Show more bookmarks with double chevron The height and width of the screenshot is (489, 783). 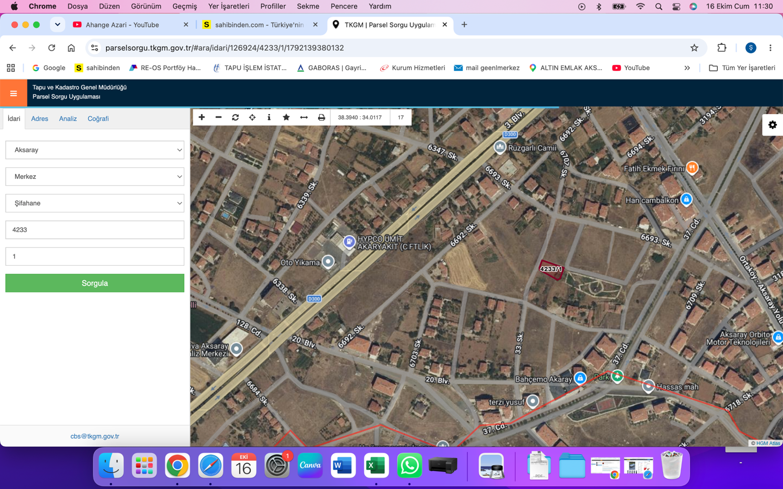point(687,68)
